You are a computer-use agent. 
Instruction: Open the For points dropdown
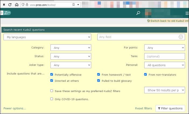[x=164, y=48]
